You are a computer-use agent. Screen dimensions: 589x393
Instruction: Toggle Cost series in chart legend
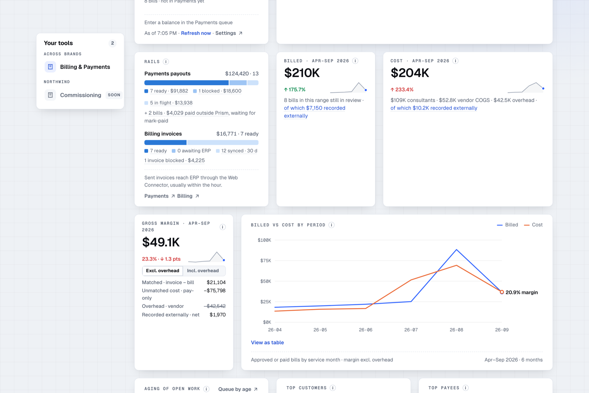[533, 225]
